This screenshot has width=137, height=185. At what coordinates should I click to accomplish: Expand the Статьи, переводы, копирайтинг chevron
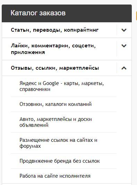124,30
